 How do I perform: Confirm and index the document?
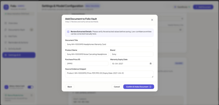139,87
